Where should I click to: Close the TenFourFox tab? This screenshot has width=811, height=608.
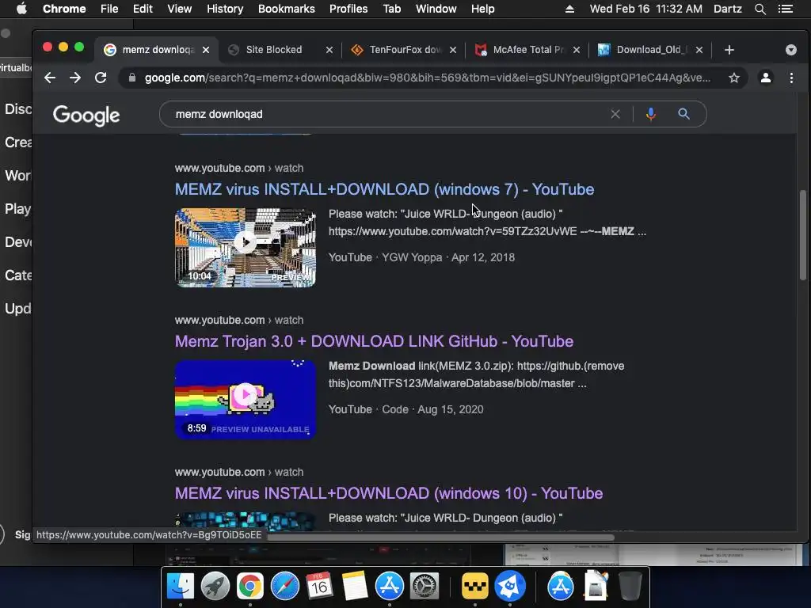tap(452, 50)
